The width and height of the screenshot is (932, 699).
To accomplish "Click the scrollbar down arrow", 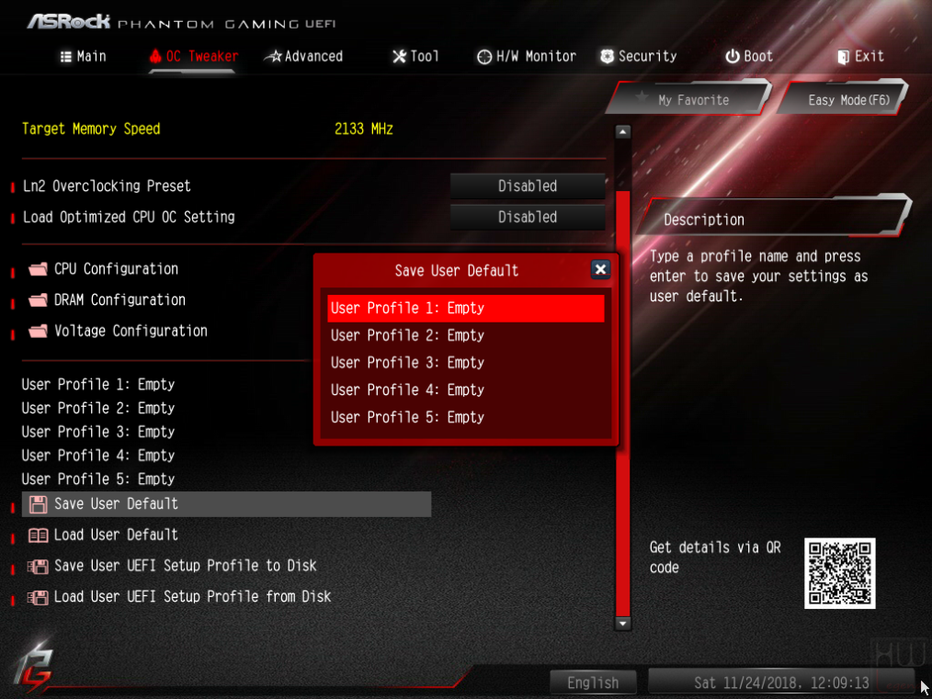I will [x=622, y=624].
